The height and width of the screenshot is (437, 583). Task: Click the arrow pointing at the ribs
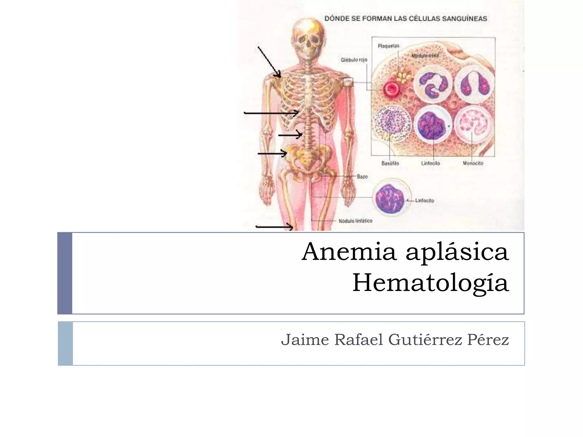point(271,113)
